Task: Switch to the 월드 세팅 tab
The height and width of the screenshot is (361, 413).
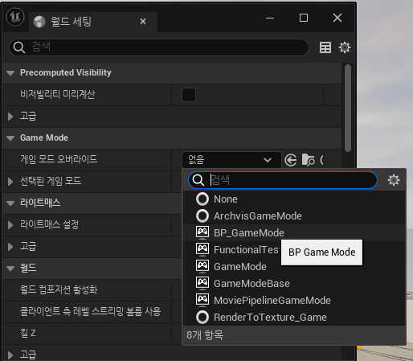Action: coord(93,22)
